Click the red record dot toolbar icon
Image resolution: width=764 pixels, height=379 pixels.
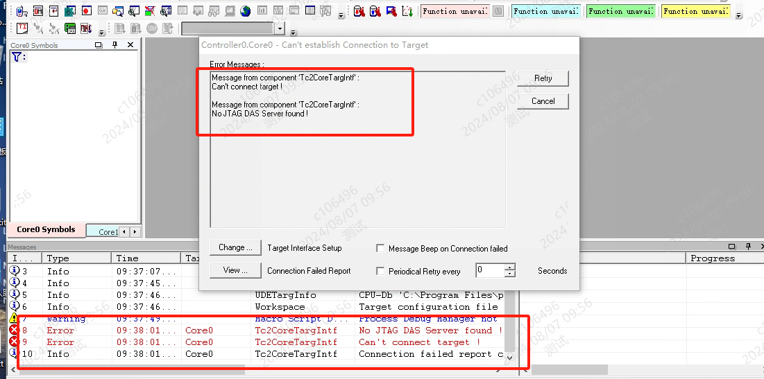pos(86,11)
